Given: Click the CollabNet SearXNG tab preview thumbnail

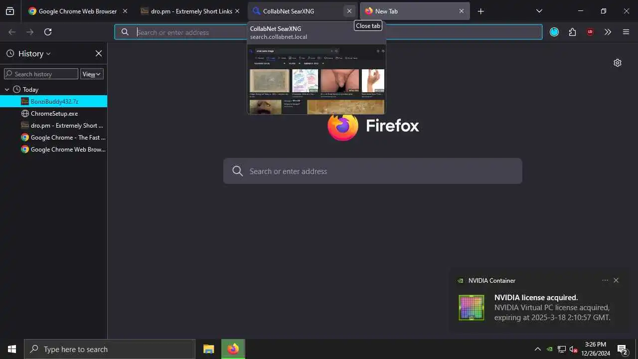Looking at the screenshot, I should tap(317, 79).
